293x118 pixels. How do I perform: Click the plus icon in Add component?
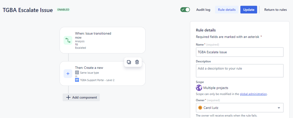click(68, 97)
